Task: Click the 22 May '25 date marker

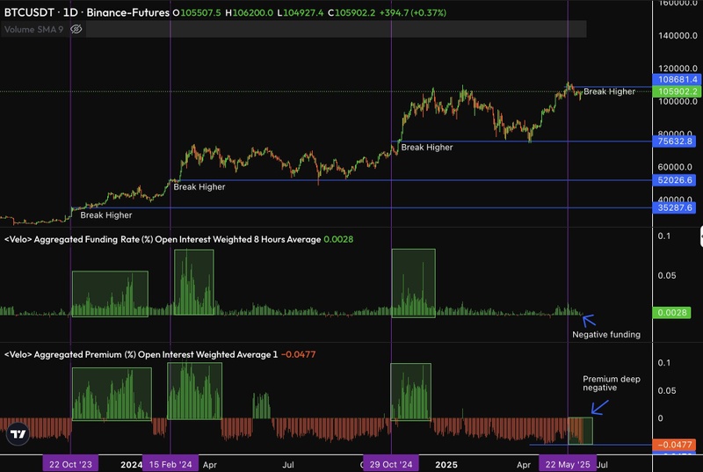Action: click(x=568, y=464)
